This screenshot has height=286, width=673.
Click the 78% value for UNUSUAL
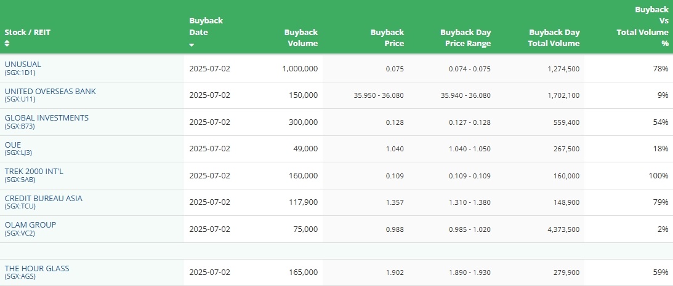(661, 69)
